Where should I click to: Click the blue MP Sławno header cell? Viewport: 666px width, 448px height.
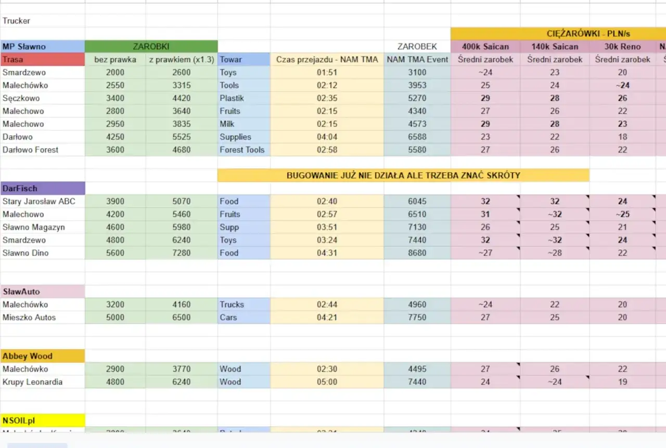coord(43,46)
